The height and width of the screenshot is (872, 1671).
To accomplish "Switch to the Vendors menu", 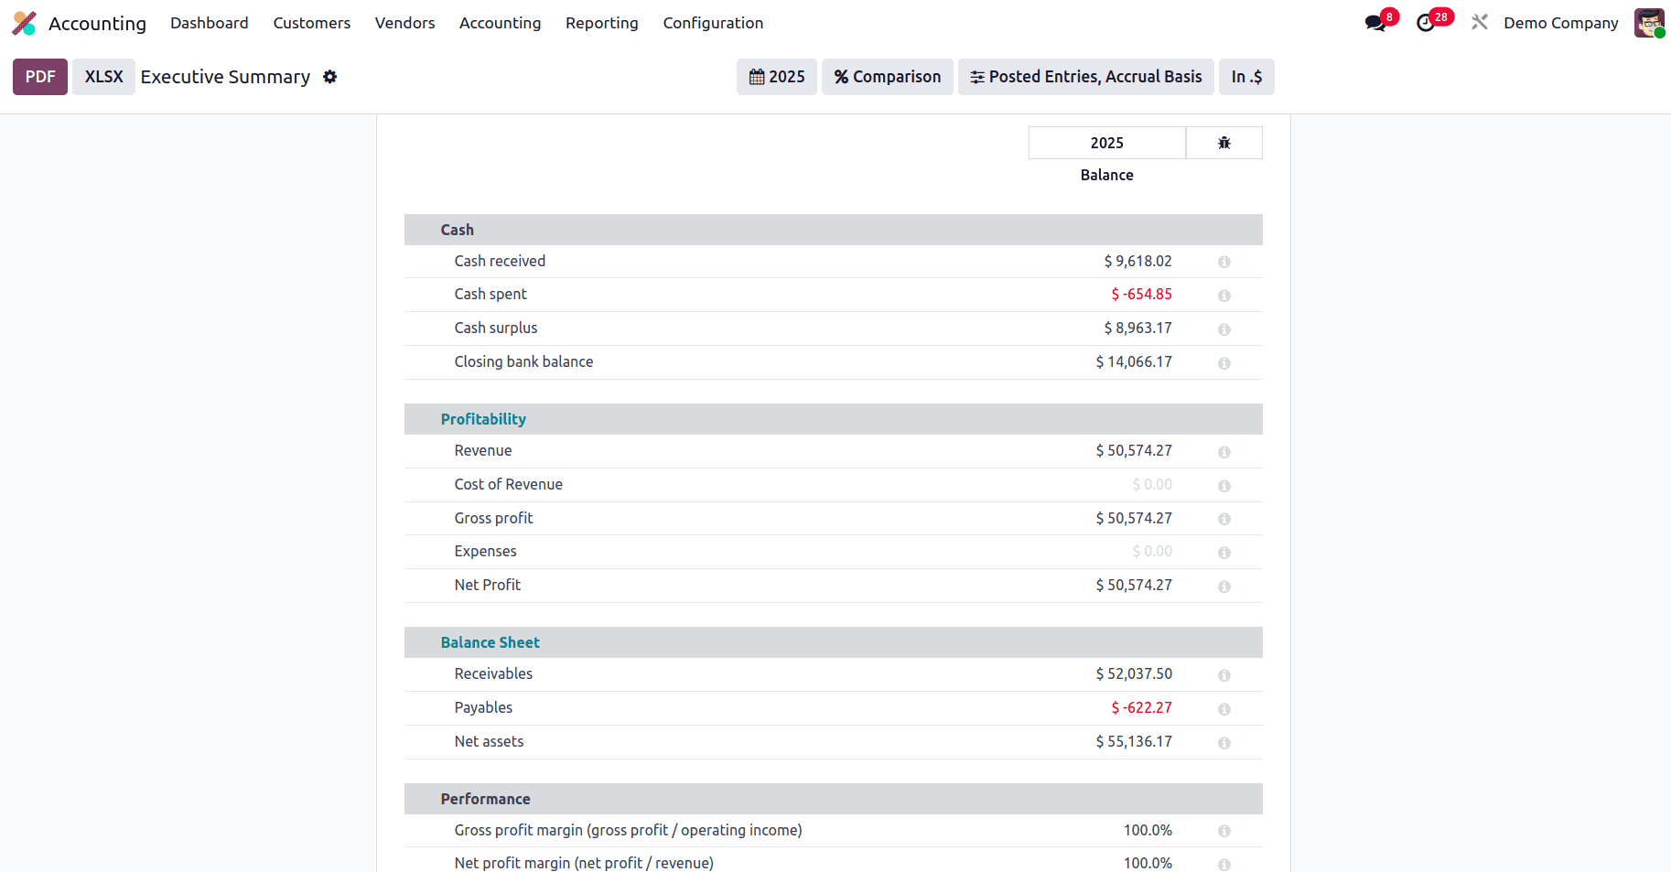I will (404, 23).
